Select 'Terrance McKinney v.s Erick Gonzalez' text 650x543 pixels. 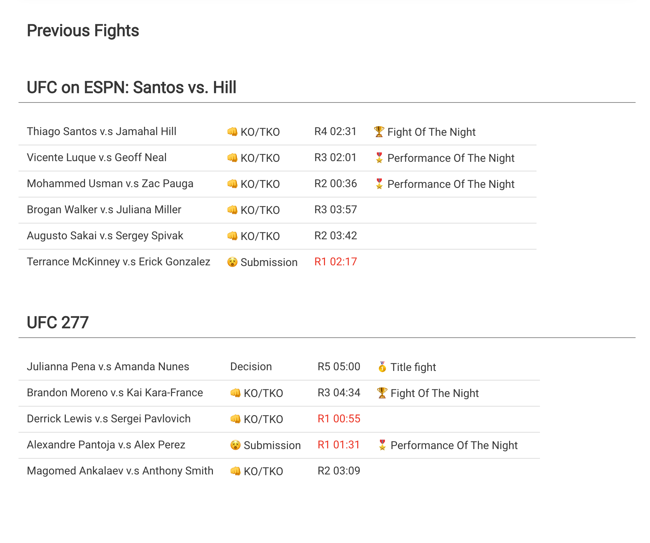tap(119, 262)
